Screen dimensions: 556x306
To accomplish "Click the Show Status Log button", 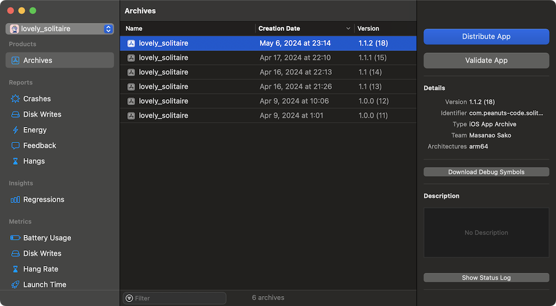I will pyautogui.click(x=486, y=278).
